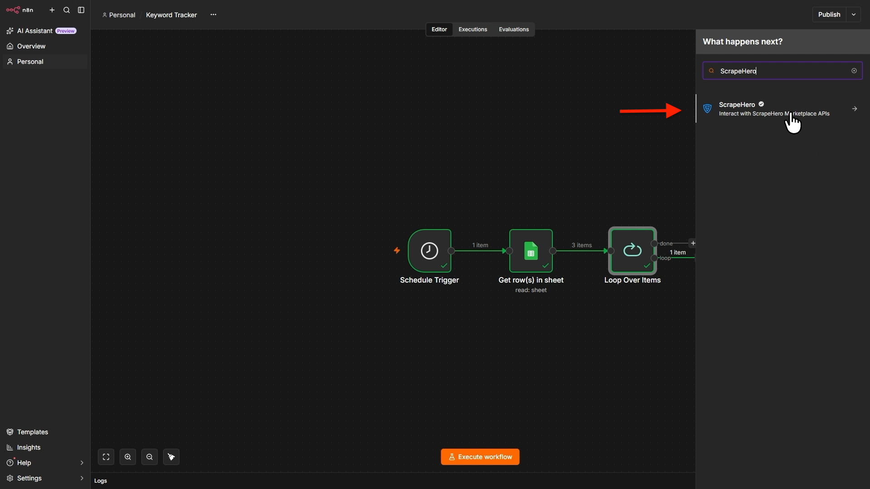Open ScrapeHero actions arrow
Image resolution: width=870 pixels, height=489 pixels.
coord(855,109)
